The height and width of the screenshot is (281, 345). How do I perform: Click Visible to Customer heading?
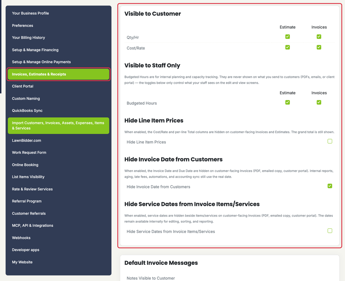pyautogui.click(x=152, y=14)
